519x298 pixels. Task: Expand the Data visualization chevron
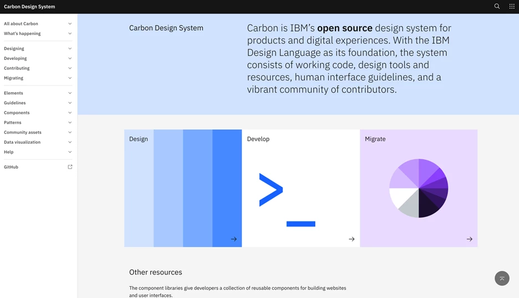70,142
